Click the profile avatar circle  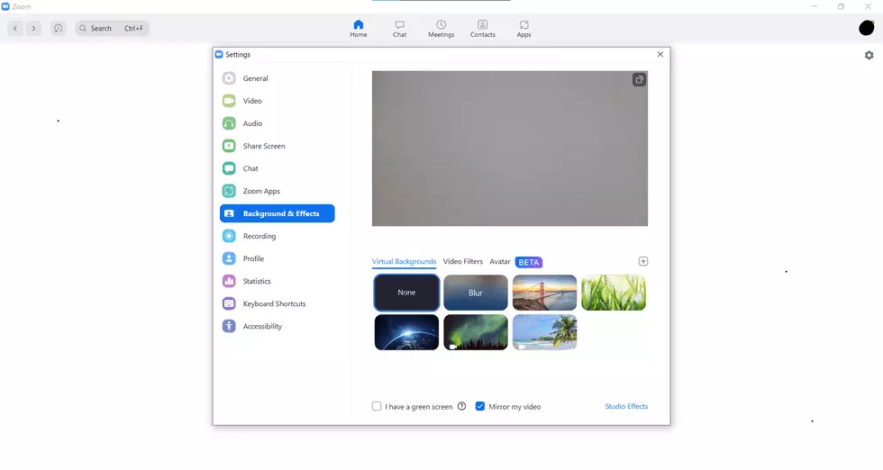867,28
